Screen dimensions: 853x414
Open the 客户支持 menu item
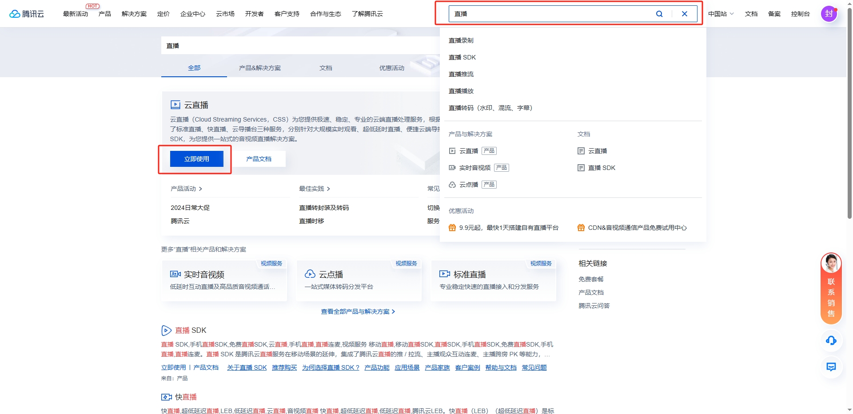point(287,14)
